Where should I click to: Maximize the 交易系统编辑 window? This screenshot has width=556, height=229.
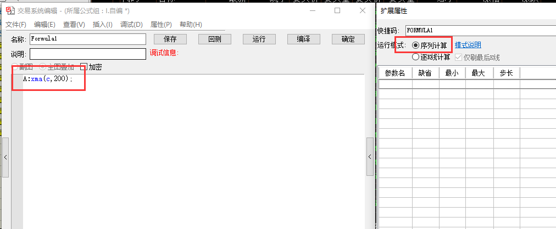(337, 10)
